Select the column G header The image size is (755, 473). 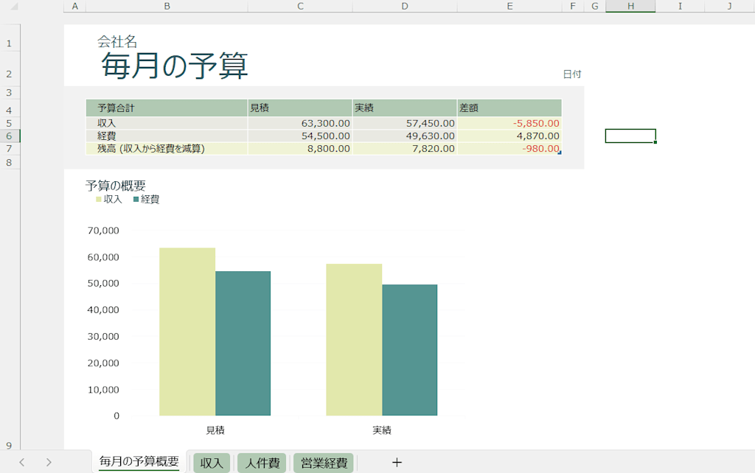click(x=595, y=6)
